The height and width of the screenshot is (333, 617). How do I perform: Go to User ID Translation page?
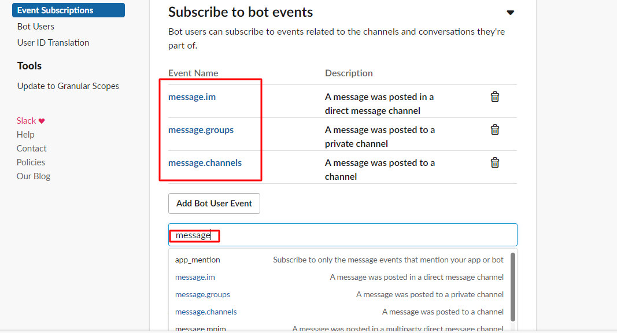click(x=53, y=43)
